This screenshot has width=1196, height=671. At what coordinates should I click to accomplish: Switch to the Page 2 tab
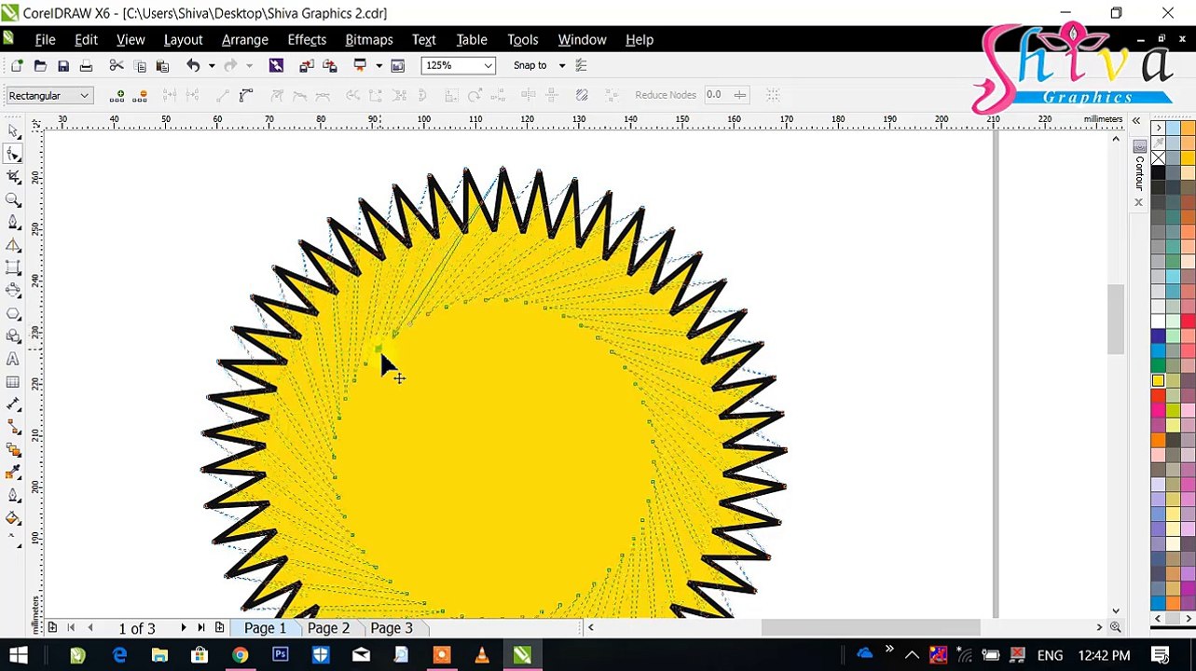[328, 628]
